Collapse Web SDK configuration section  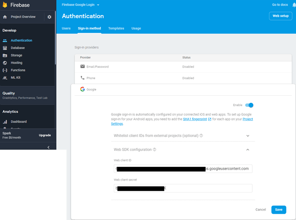coord(248,149)
